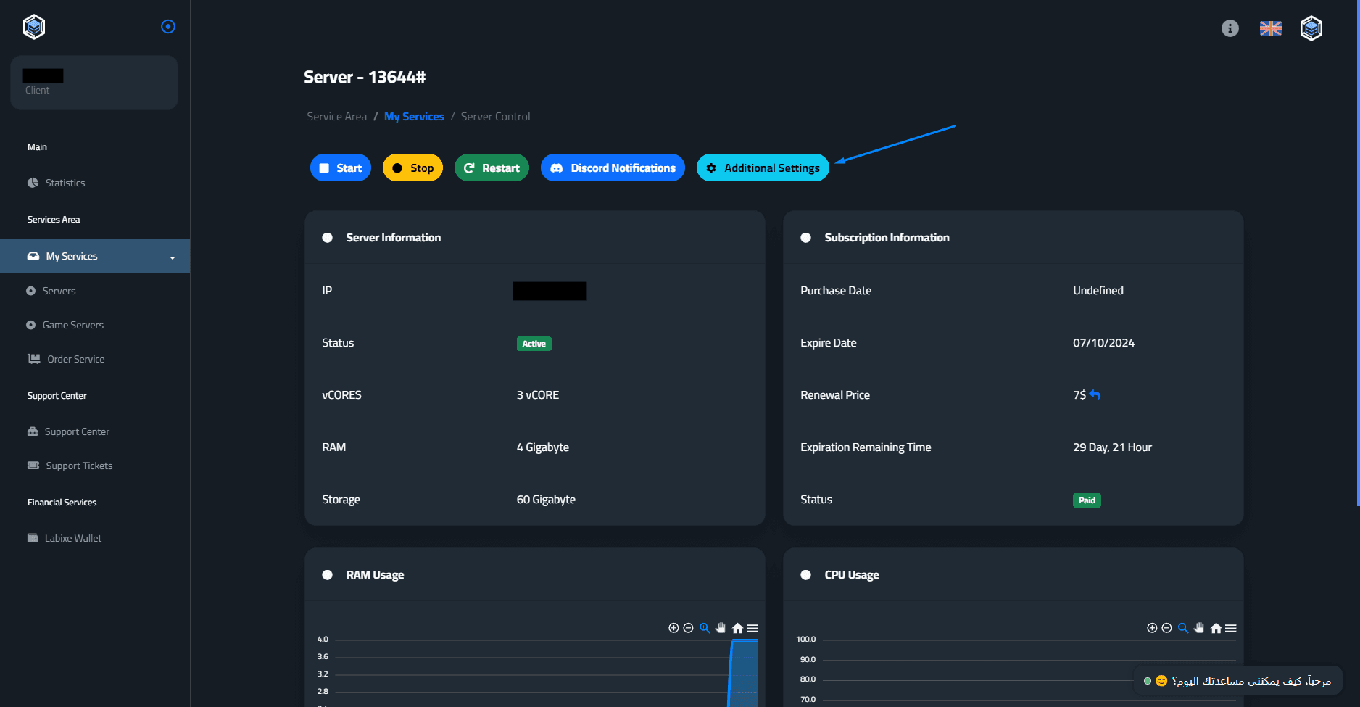This screenshot has width=1360, height=707.
Task: Zoom out on the RAM Usage chart
Action: [x=689, y=628]
